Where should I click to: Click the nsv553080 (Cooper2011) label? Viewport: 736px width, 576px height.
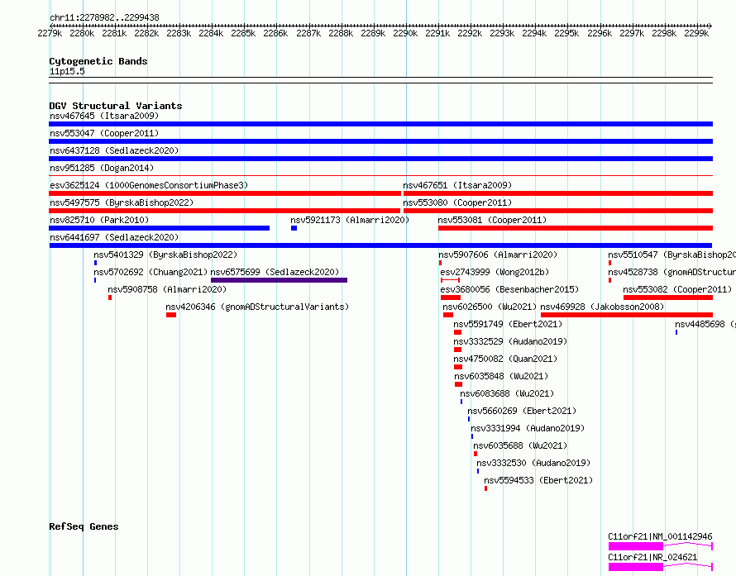[x=457, y=202]
